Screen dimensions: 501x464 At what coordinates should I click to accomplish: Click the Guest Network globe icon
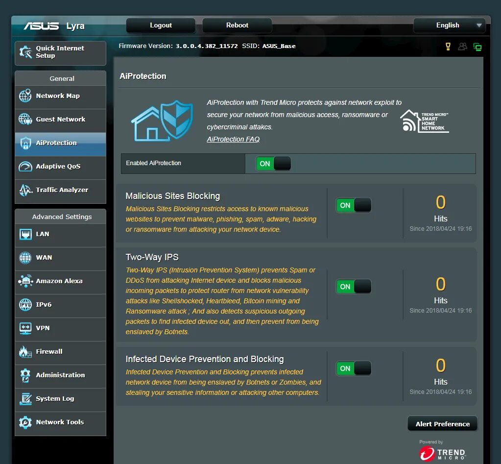pyautogui.click(x=25, y=119)
